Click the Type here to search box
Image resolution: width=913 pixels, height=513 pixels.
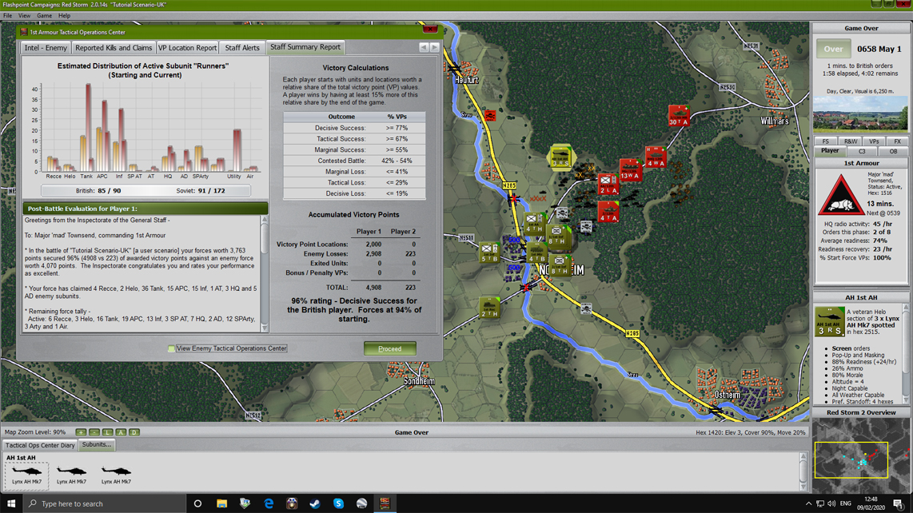pos(105,503)
